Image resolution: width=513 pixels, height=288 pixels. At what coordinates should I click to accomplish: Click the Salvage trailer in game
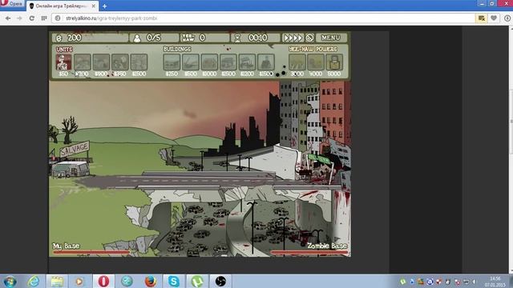point(71,169)
